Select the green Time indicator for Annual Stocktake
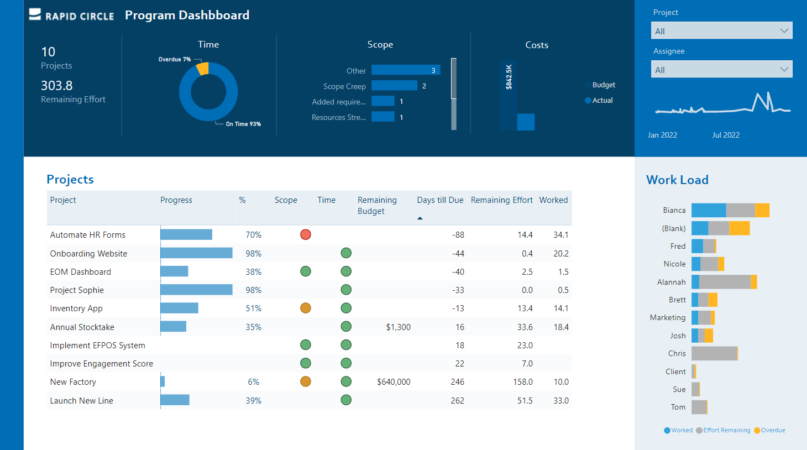Screen dimensions: 807x450 click(346, 326)
